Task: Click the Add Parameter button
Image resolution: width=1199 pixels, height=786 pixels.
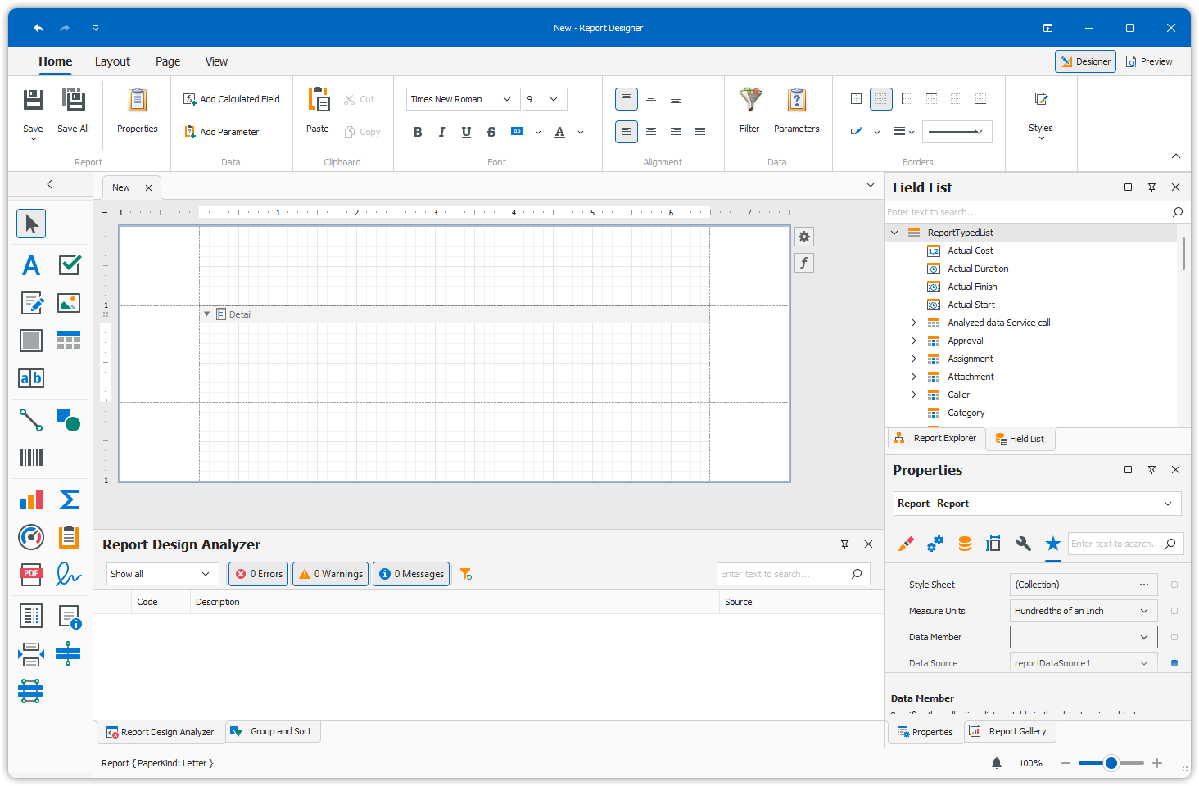Action: point(222,132)
